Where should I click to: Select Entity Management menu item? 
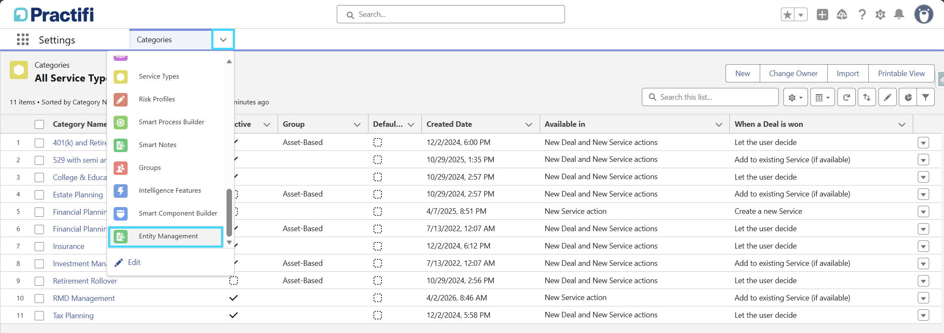[166, 237]
